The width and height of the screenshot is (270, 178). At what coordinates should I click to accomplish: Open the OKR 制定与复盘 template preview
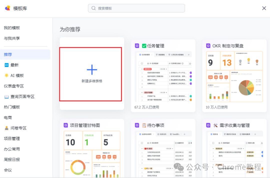click(234, 76)
